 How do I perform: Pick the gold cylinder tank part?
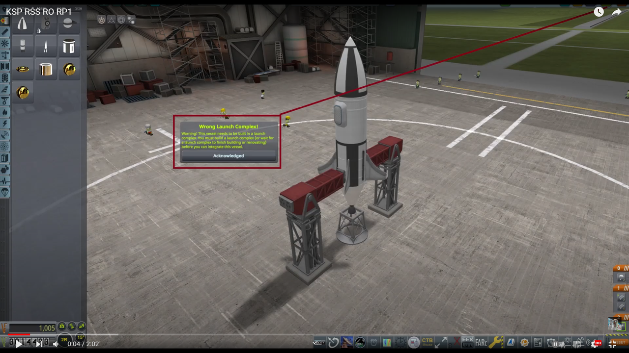[46, 69]
